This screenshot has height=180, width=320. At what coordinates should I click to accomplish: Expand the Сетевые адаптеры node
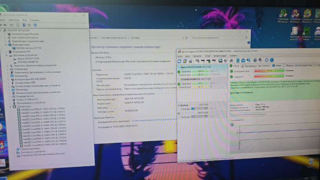pyautogui.click(x=14, y=149)
